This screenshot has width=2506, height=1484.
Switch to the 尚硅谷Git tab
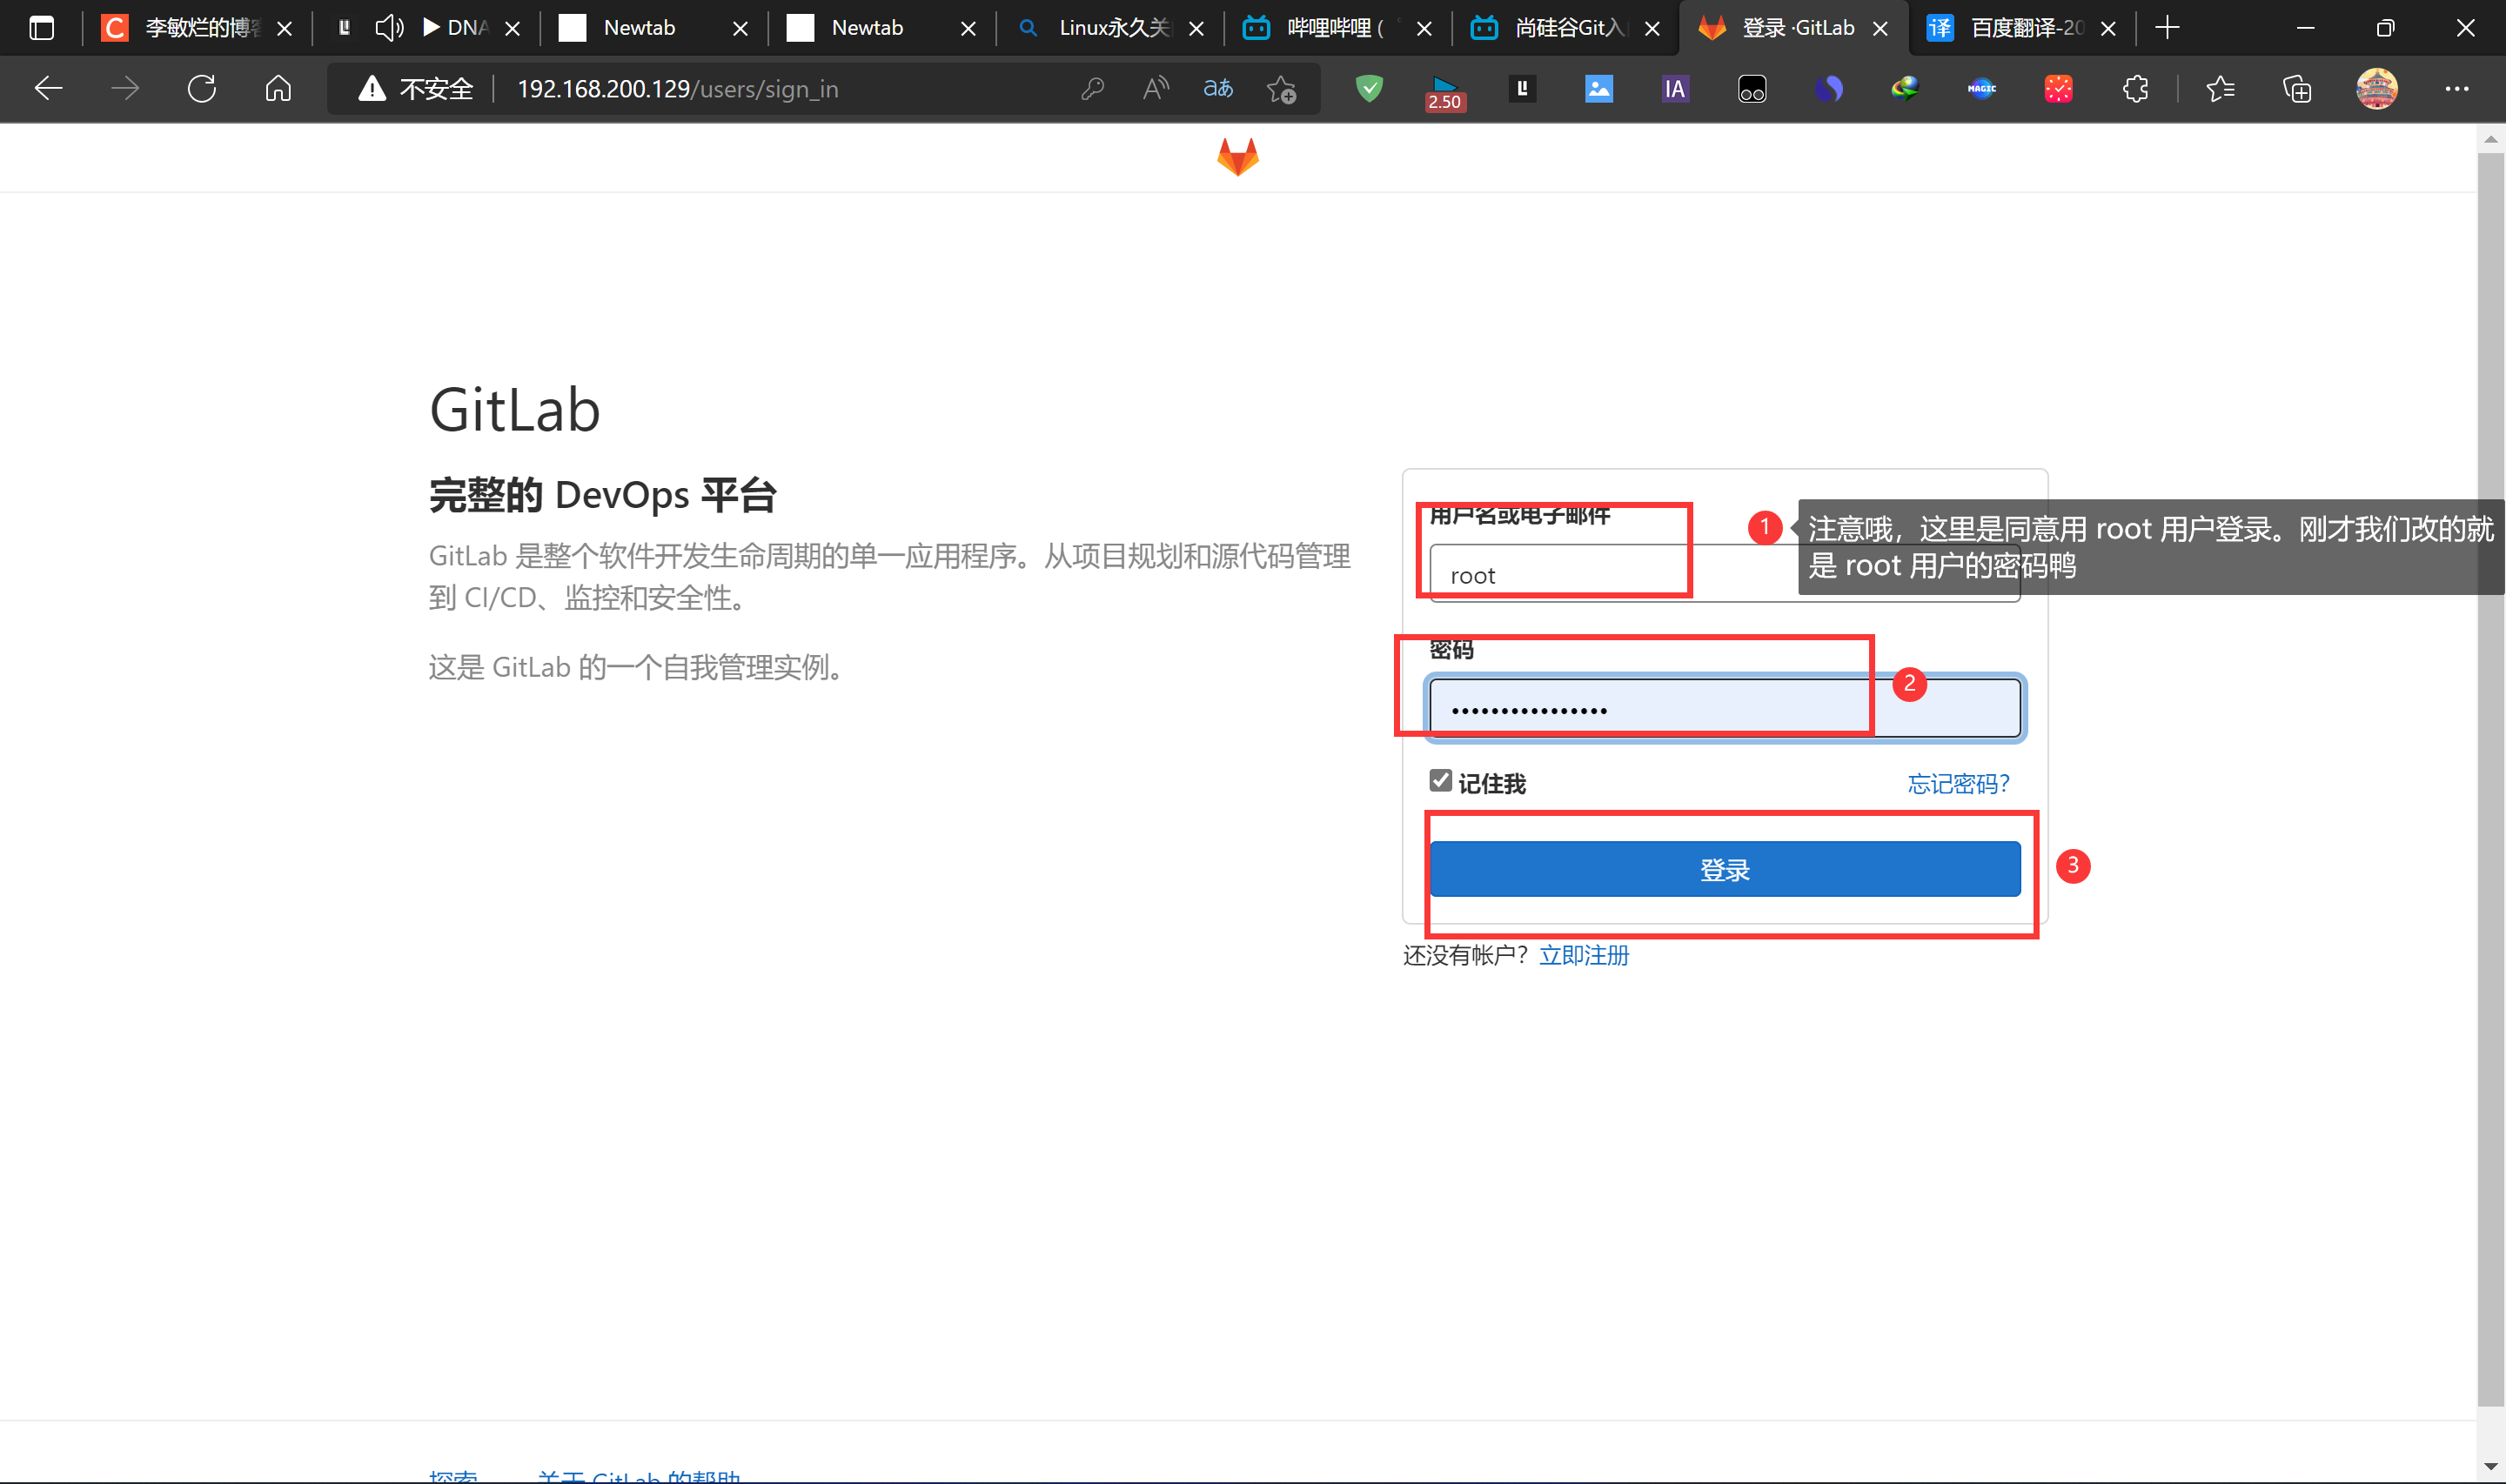click(1566, 28)
